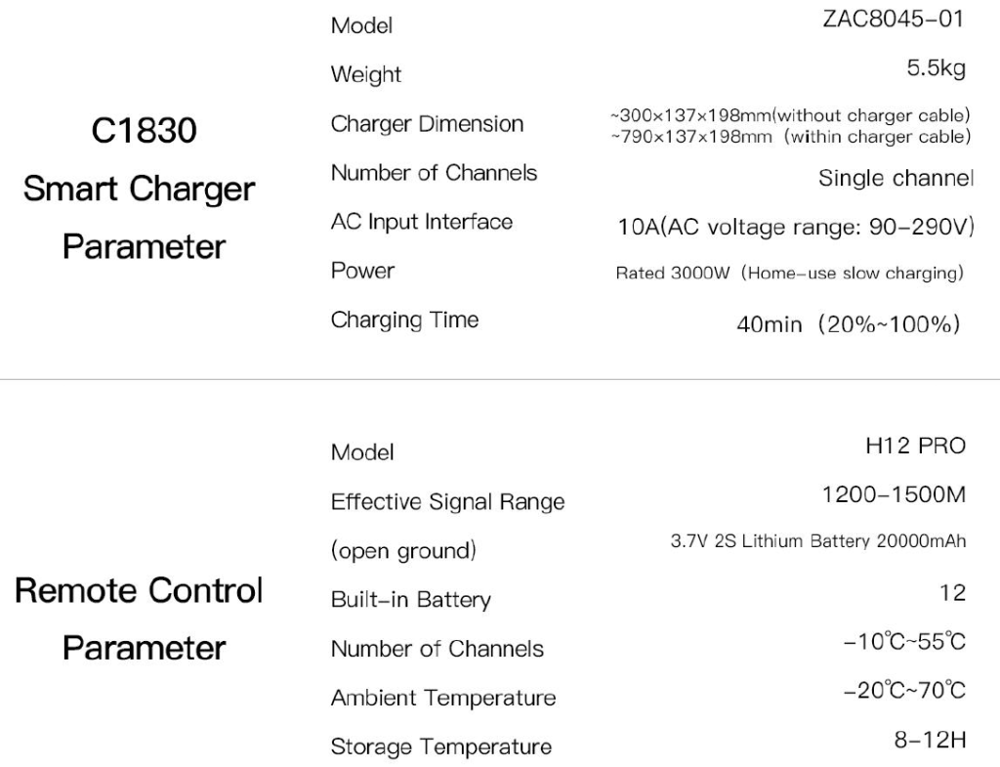Click the Storage Temperature label
1000x767 pixels.
[440, 747]
